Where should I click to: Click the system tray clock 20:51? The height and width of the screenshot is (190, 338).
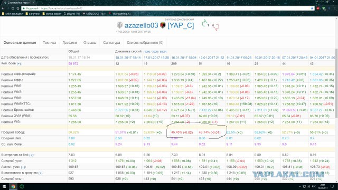(323, 186)
